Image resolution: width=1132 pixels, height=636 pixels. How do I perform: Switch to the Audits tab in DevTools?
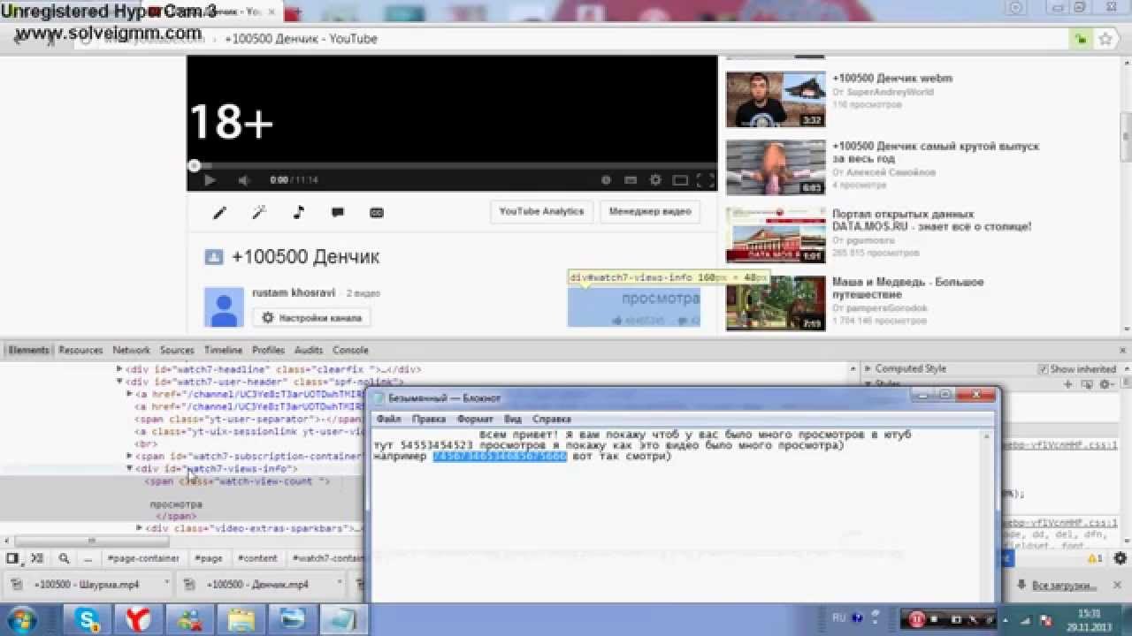309,350
